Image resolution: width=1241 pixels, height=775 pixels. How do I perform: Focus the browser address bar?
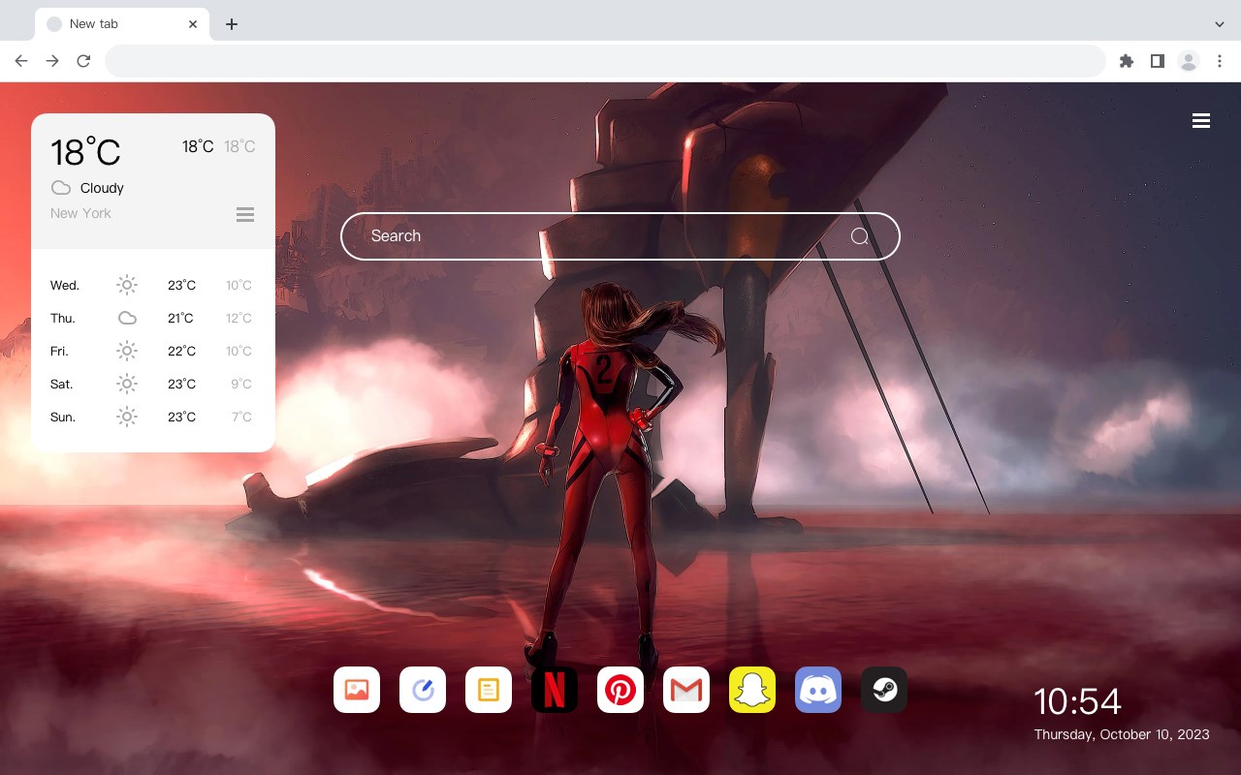click(x=605, y=61)
